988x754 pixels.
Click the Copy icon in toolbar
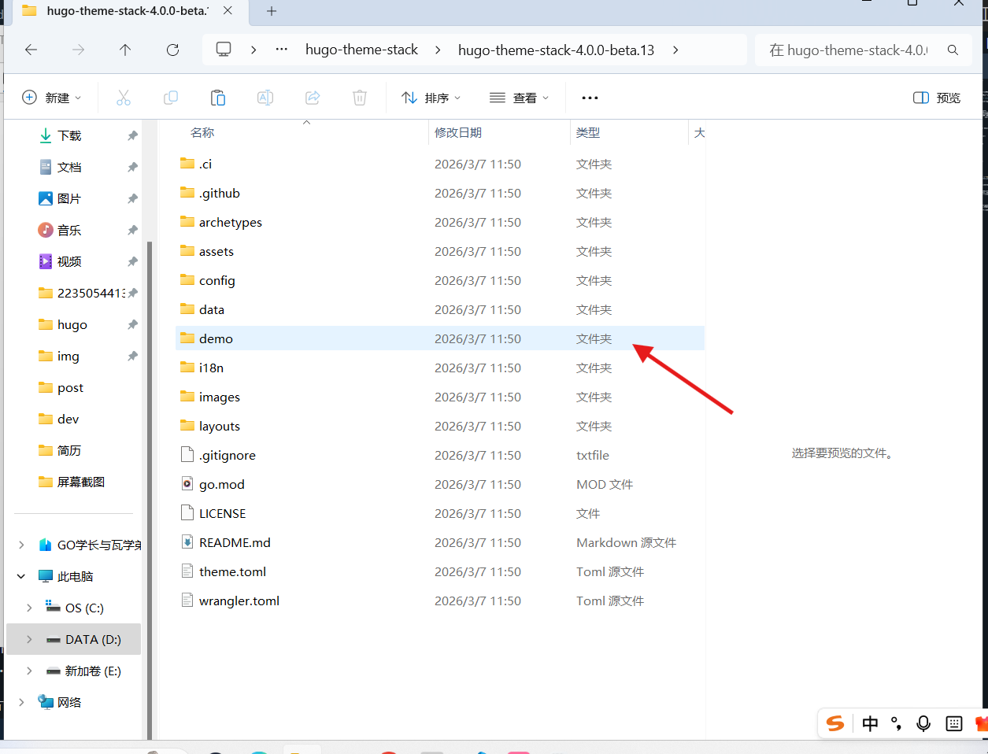pyautogui.click(x=171, y=98)
